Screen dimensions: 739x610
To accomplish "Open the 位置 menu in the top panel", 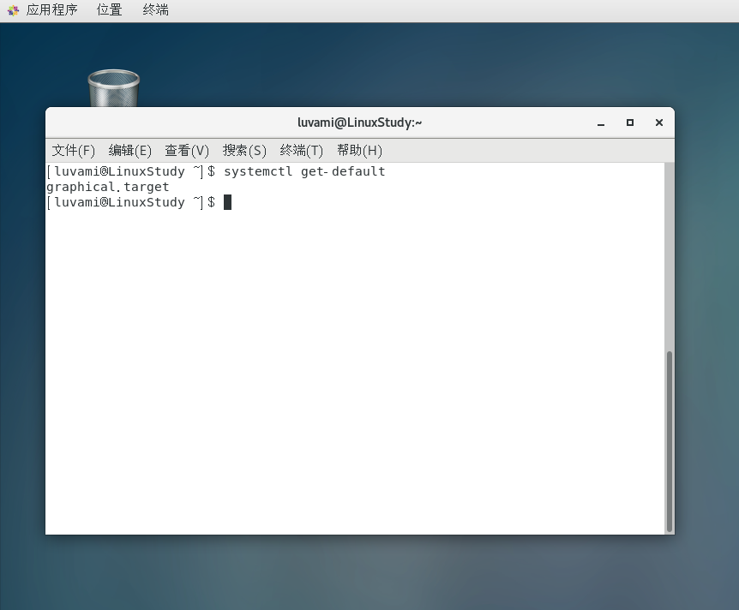I will (x=109, y=10).
